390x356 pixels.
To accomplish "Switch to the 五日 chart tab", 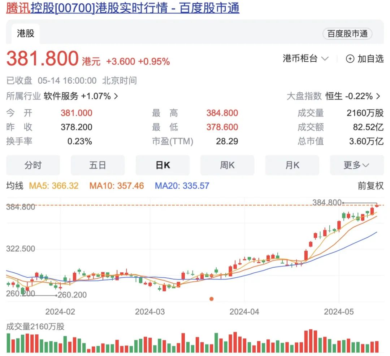I will 98,165.
